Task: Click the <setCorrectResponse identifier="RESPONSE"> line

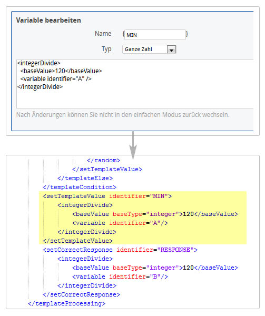Action: 120,250
